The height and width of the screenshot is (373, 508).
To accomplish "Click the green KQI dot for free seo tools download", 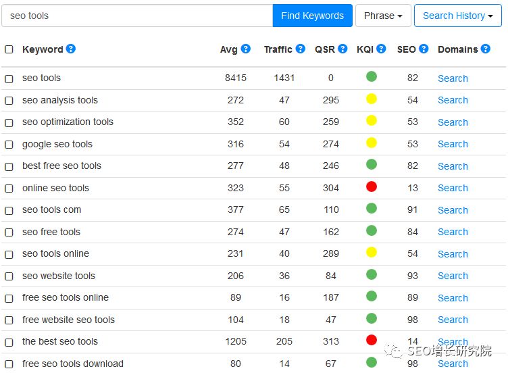I will coord(372,362).
